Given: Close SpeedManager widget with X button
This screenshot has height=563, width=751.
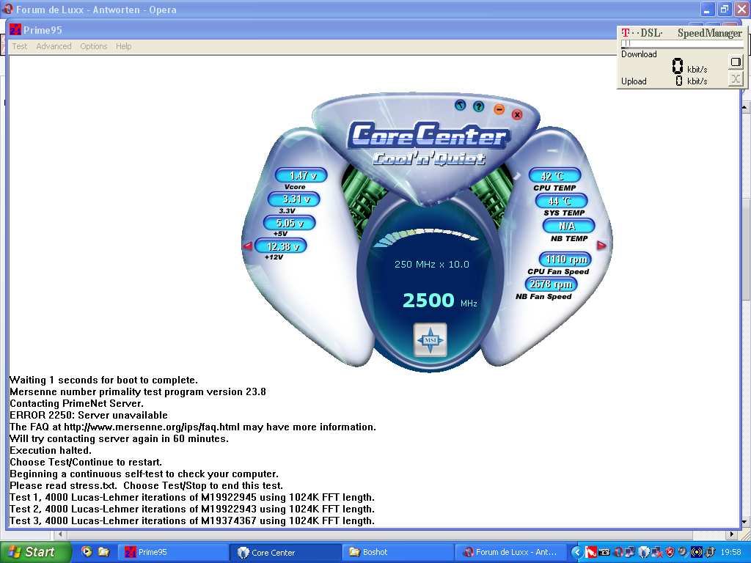Looking at the screenshot, I should point(735,79).
